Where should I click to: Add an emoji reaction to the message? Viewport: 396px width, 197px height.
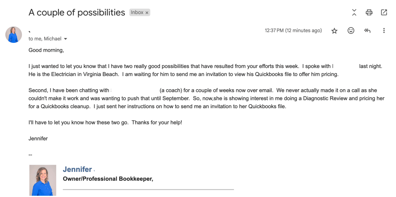click(351, 31)
